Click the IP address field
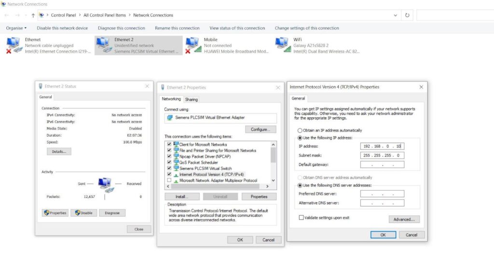494x277 pixels. [x=382, y=146]
